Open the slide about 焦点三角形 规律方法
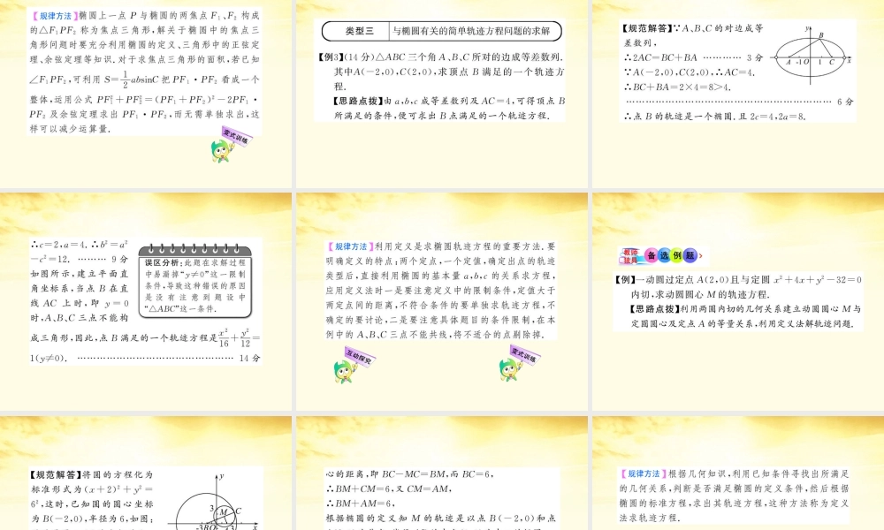Viewport: 884px width, 530px height. [x=146, y=94]
